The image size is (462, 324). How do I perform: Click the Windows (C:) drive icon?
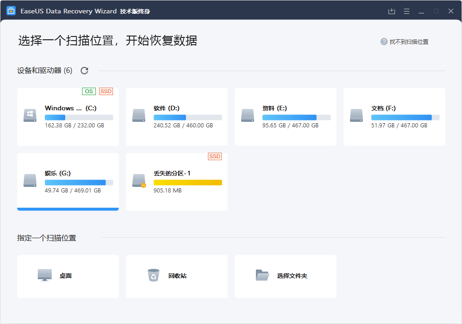click(x=30, y=115)
